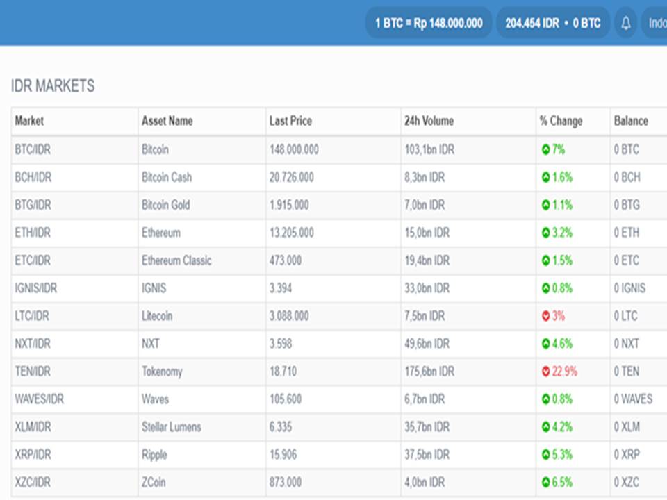Click last price 105.600
The height and width of the screenshot is (500, 667).
286,399
